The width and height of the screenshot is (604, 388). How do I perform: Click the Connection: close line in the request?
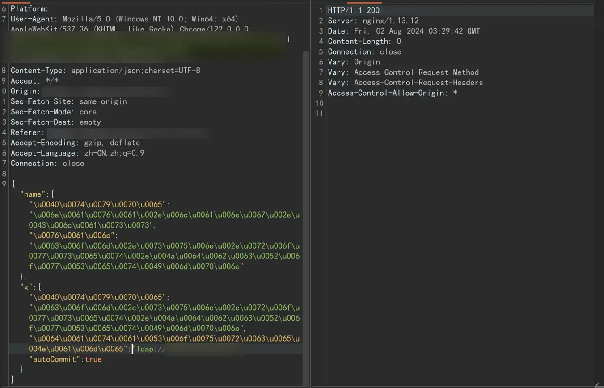47,163
